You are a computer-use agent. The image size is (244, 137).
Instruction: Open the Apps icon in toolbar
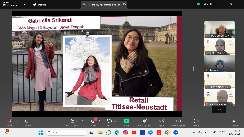[161, 121]
